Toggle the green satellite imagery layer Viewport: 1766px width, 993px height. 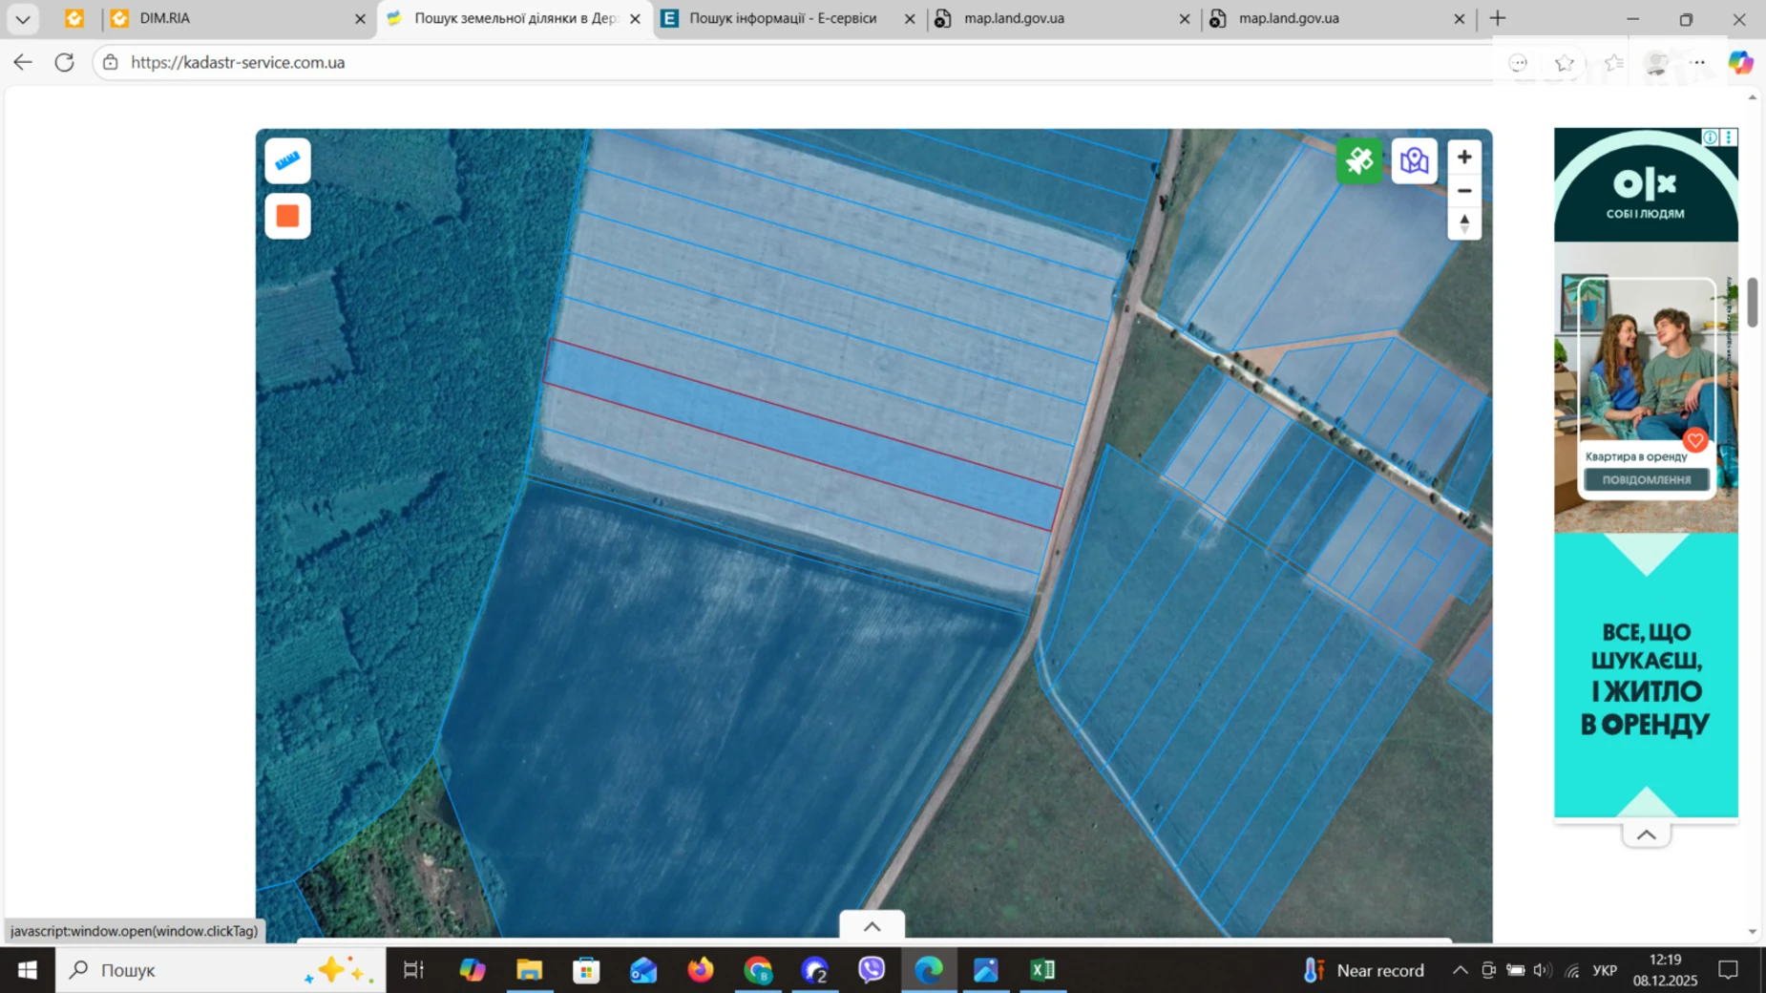coord(1359,160)
